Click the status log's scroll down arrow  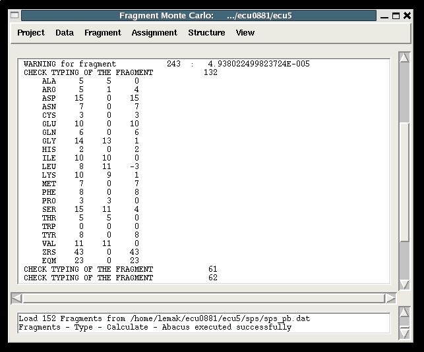click(405, 334)
